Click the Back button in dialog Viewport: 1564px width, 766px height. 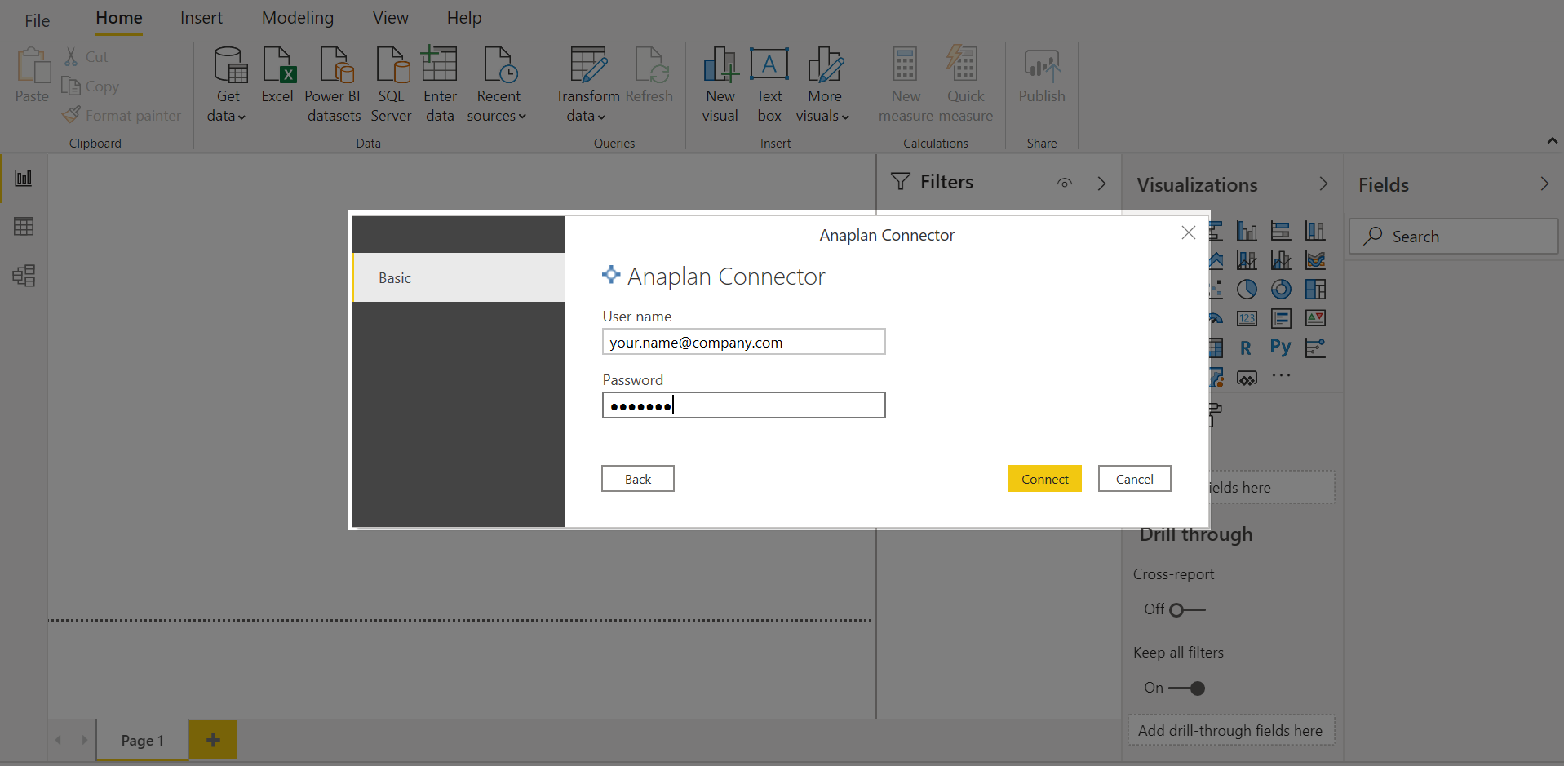click(638, 479)
